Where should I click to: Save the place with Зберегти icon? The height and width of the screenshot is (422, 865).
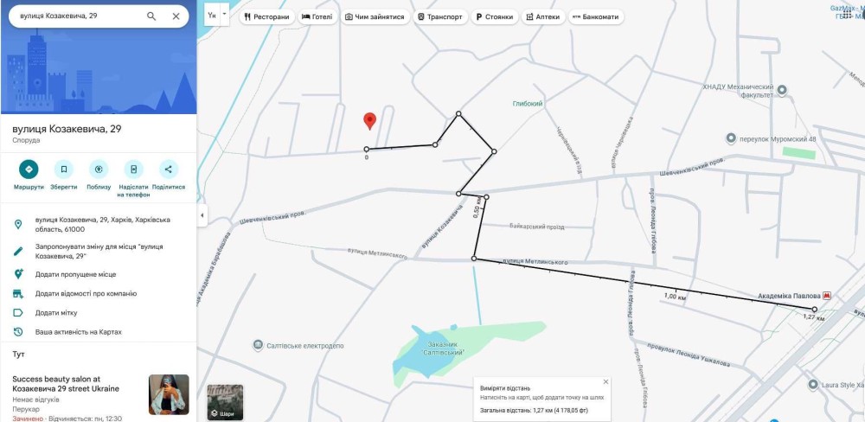coord(63,169)
